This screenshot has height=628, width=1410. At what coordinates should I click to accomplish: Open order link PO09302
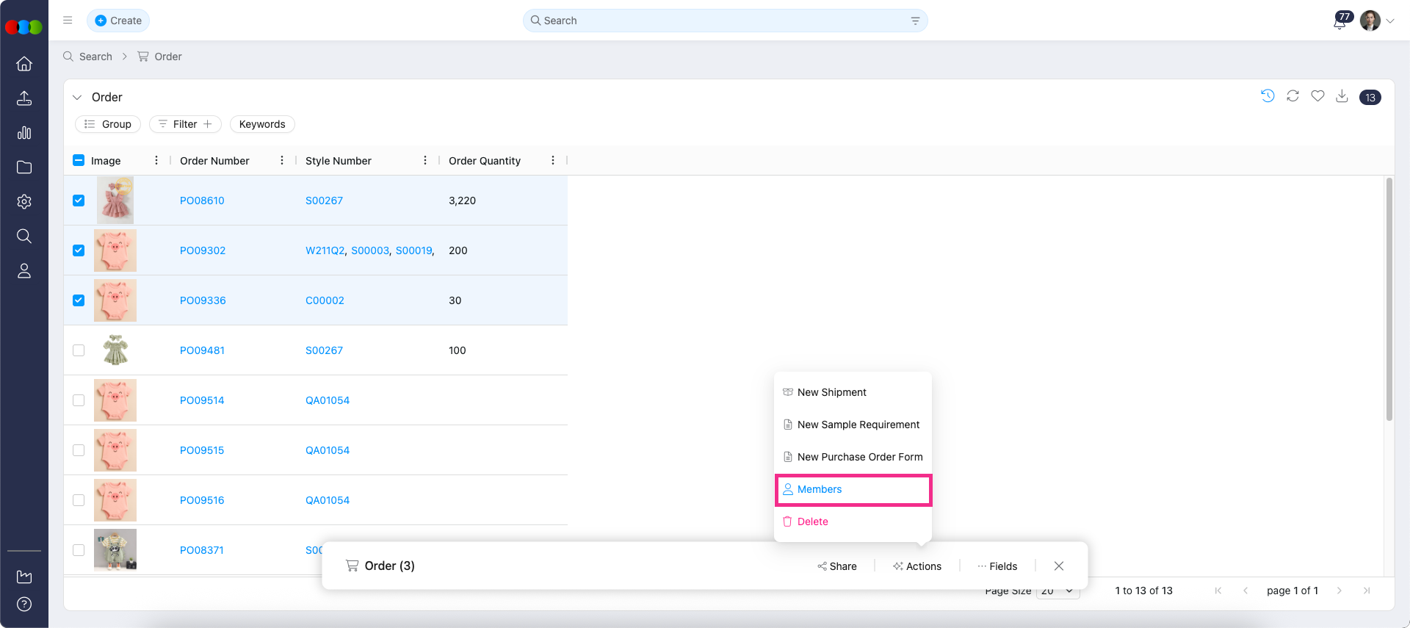[203, 250]
